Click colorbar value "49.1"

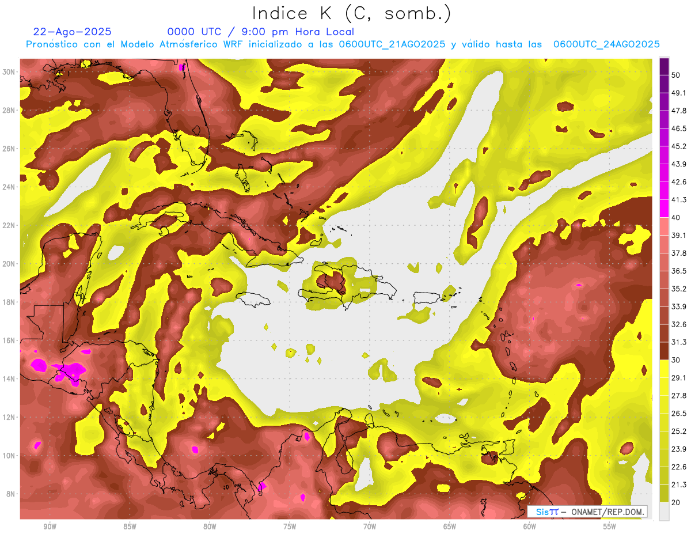pyautogui.click(x=679, y=93)
